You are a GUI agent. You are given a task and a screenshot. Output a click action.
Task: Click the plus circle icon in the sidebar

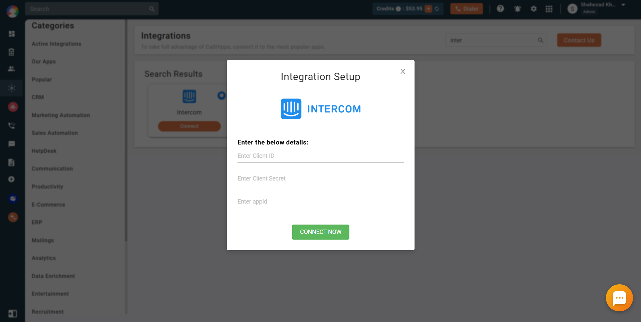pos(12,179)
